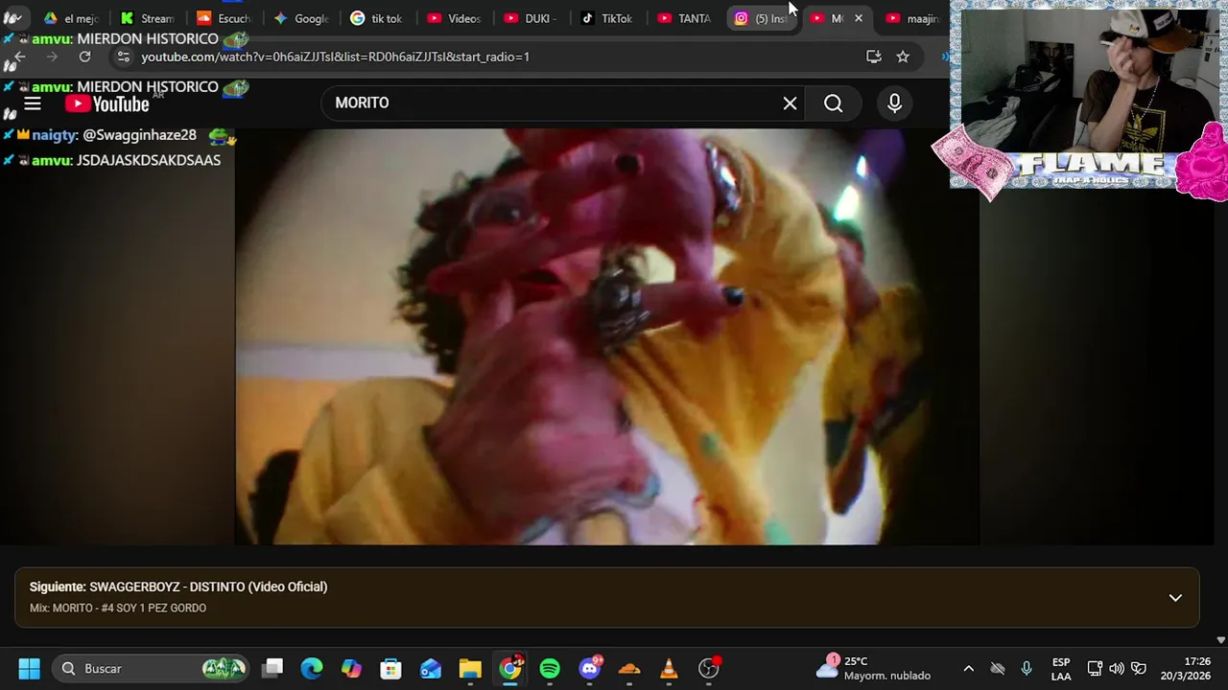Switch to the "tik tok" Google search tab

(x=378, y=18)
